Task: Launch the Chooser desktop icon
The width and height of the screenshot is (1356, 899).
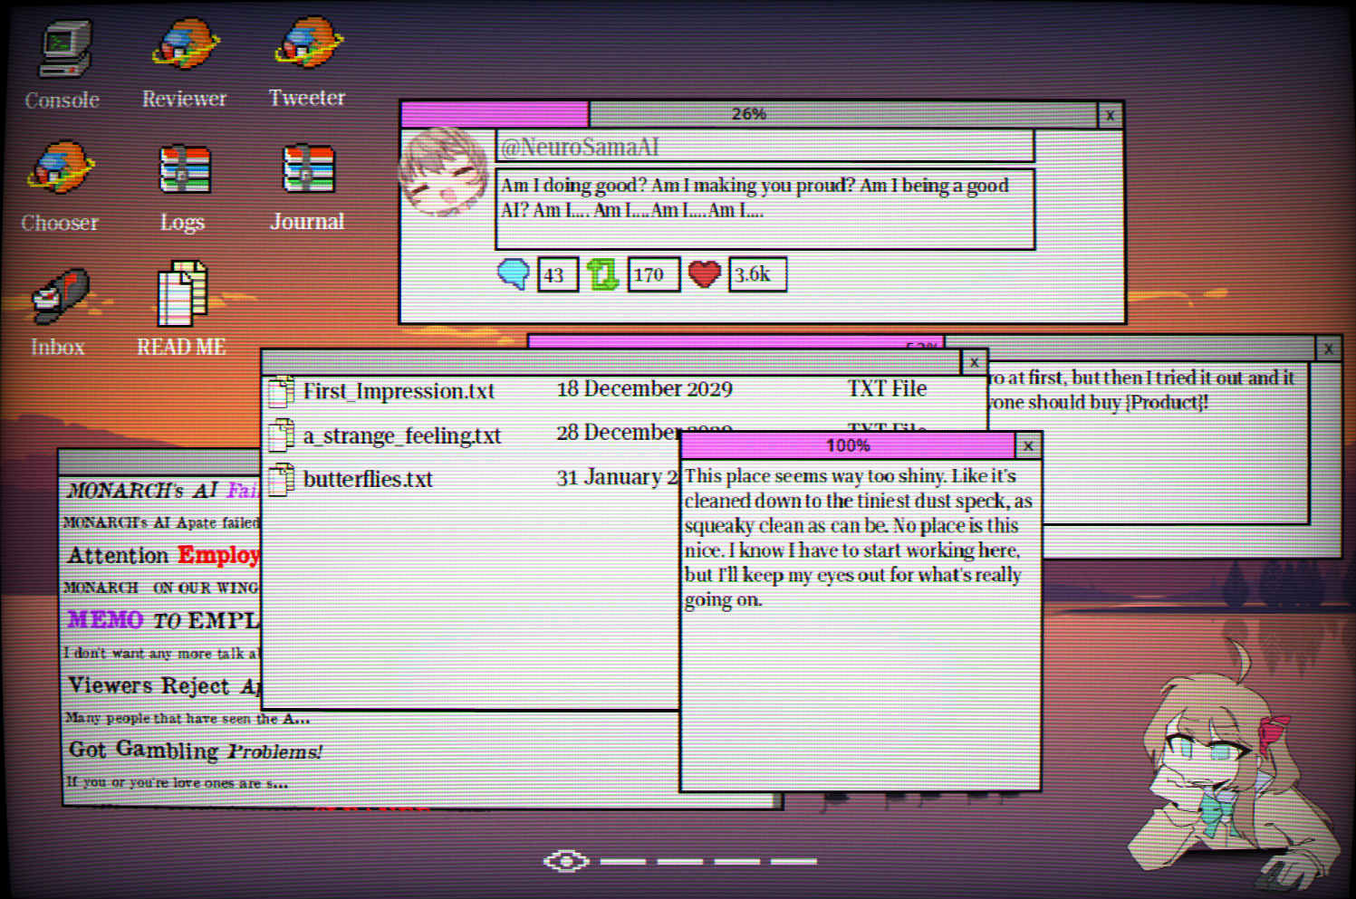Action: (x=60, y=168)
